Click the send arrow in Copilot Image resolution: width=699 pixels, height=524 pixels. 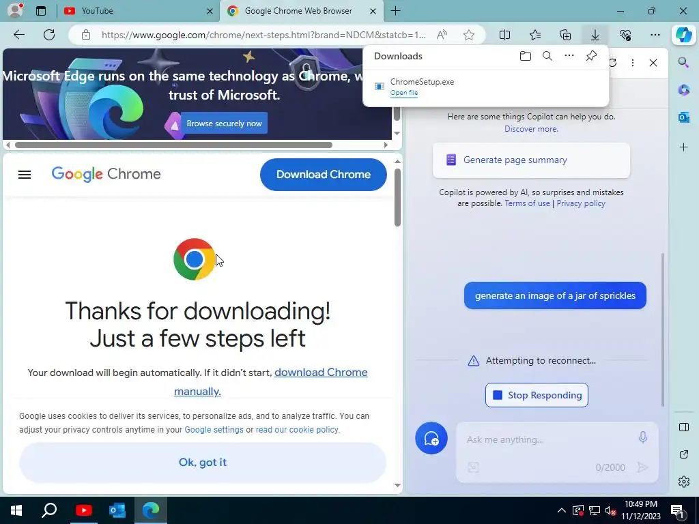coord(642,467)
